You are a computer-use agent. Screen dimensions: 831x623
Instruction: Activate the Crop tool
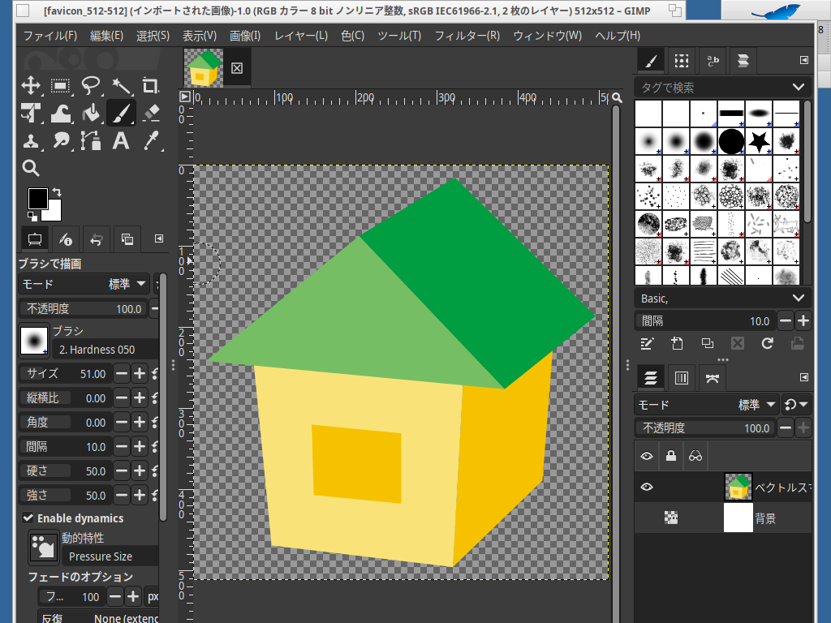[151, 86]
